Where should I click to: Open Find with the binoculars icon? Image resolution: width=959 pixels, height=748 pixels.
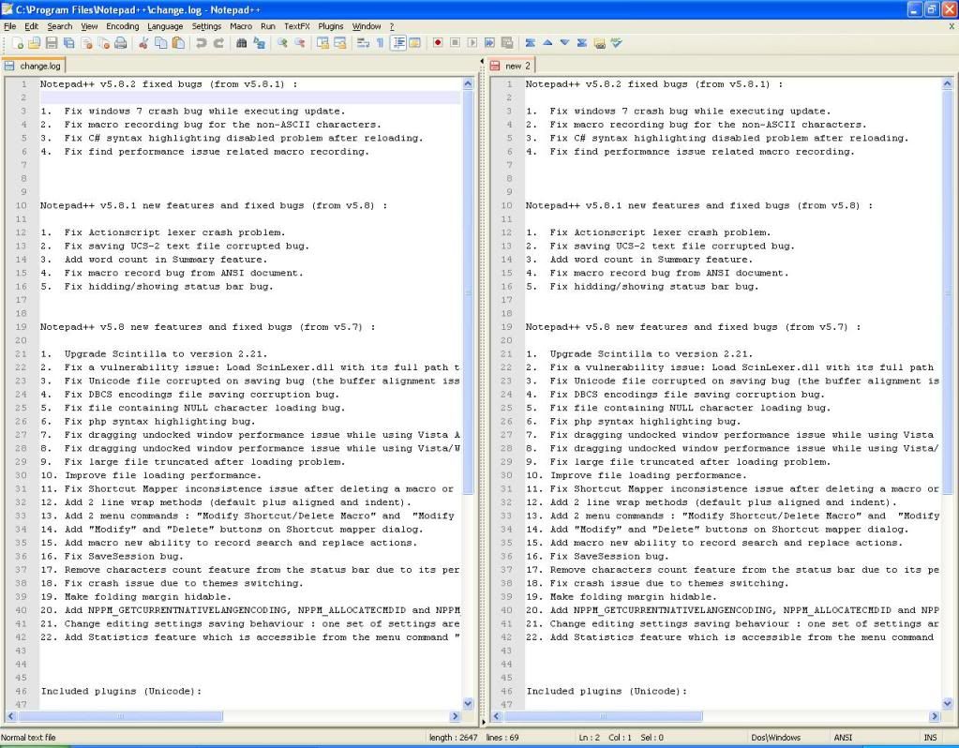click(x=241, y=43)
